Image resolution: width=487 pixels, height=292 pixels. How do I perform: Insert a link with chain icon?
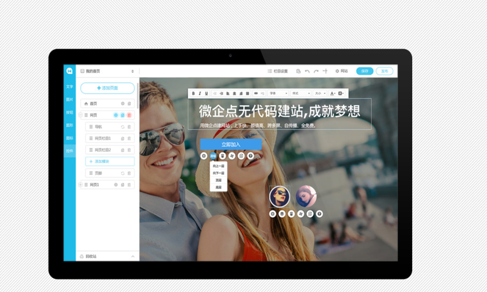[x=256, y=93]
